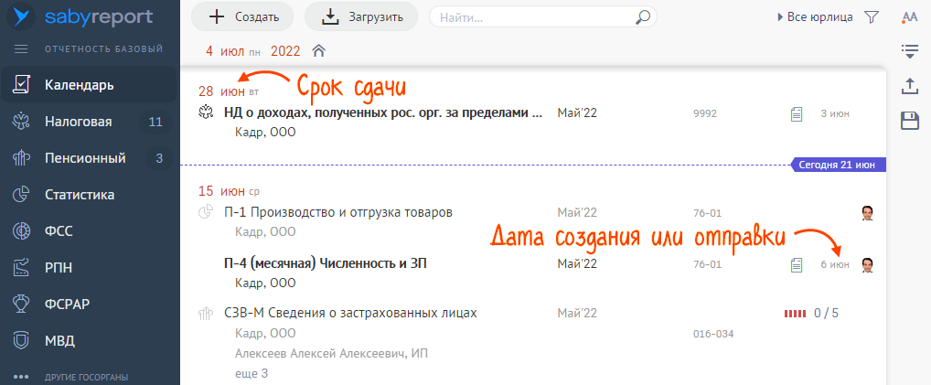This screenshot has width=931, height=385.
Task: Click code 9992 in НД row
Action: [705, 113]
